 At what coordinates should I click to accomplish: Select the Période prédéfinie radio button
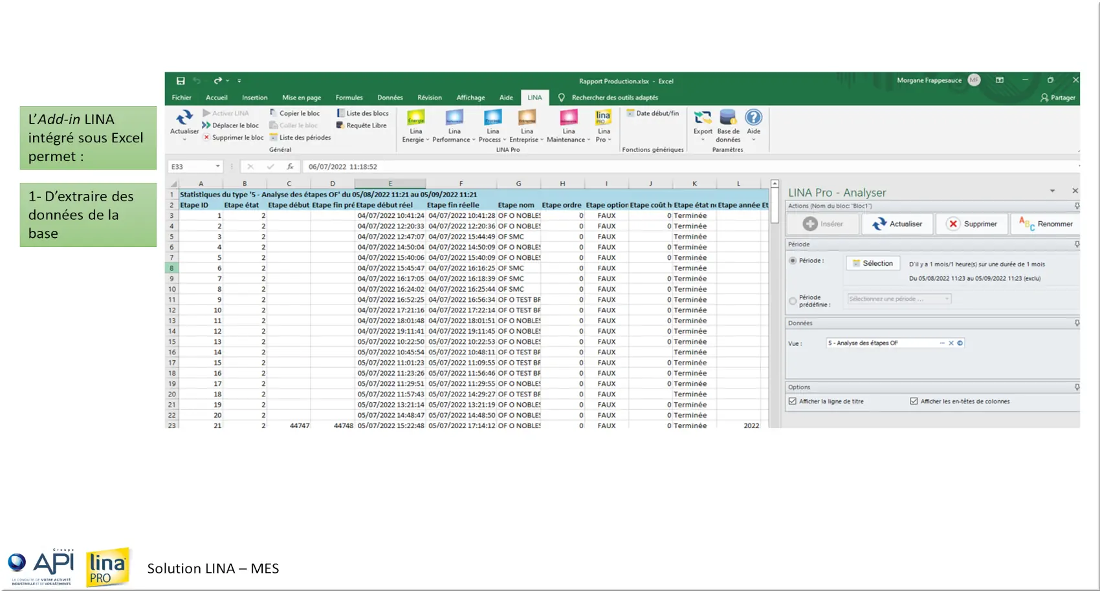coord(793,301)
